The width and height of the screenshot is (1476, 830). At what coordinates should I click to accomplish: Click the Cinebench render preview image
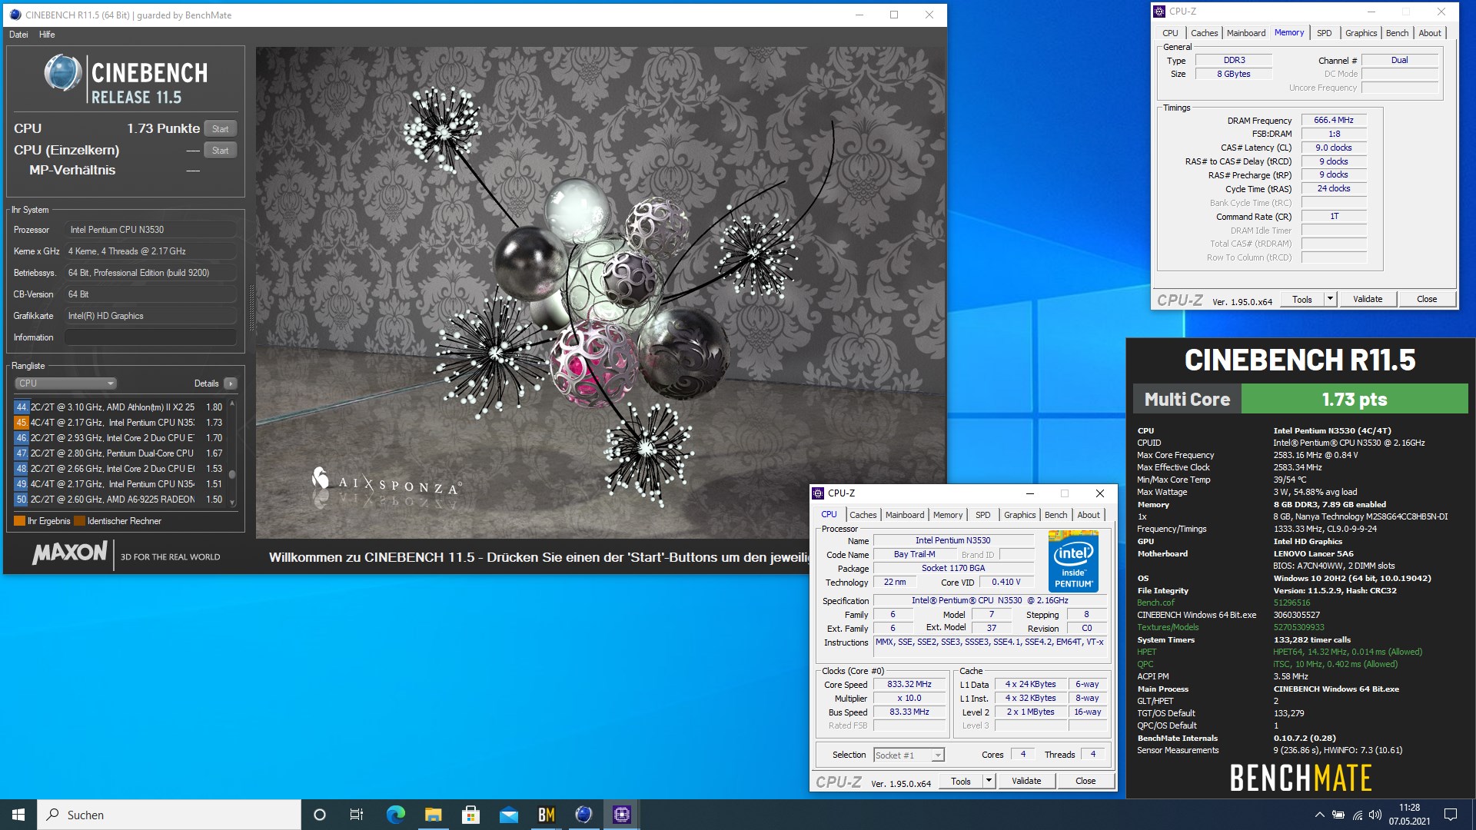600,293
